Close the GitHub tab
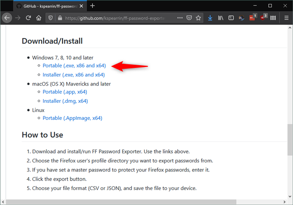This screenshot has height=205, width=293. point(81,6)
